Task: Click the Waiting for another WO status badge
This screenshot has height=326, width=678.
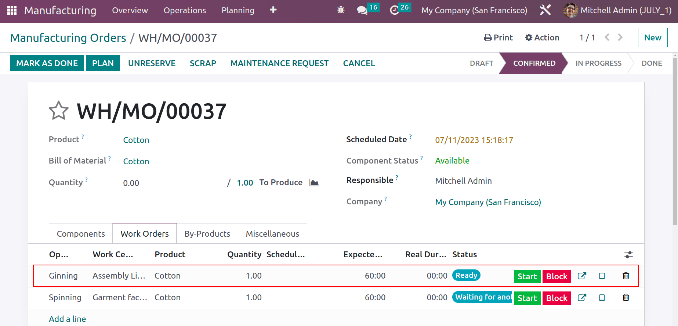Action: [x=482, y=297]
